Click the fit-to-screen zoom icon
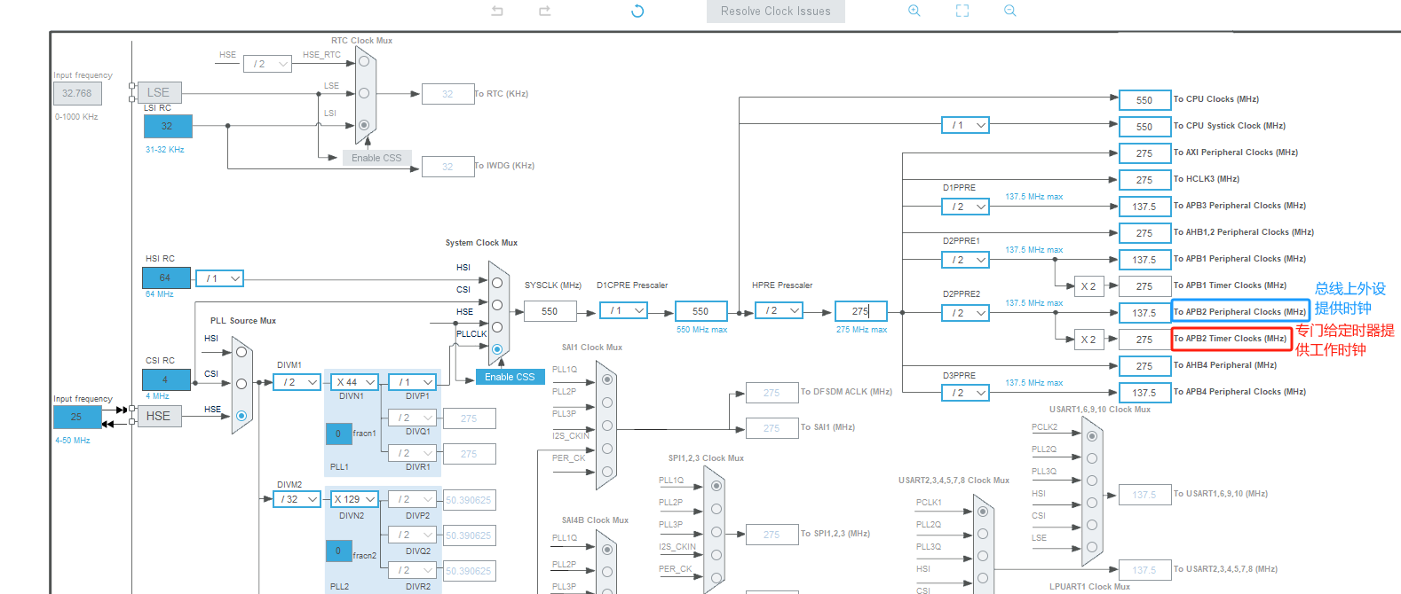 tap(962, 11)
